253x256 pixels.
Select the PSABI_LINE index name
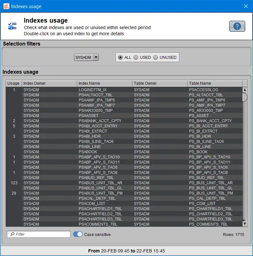pyautogui.click(x=90, y=147)
